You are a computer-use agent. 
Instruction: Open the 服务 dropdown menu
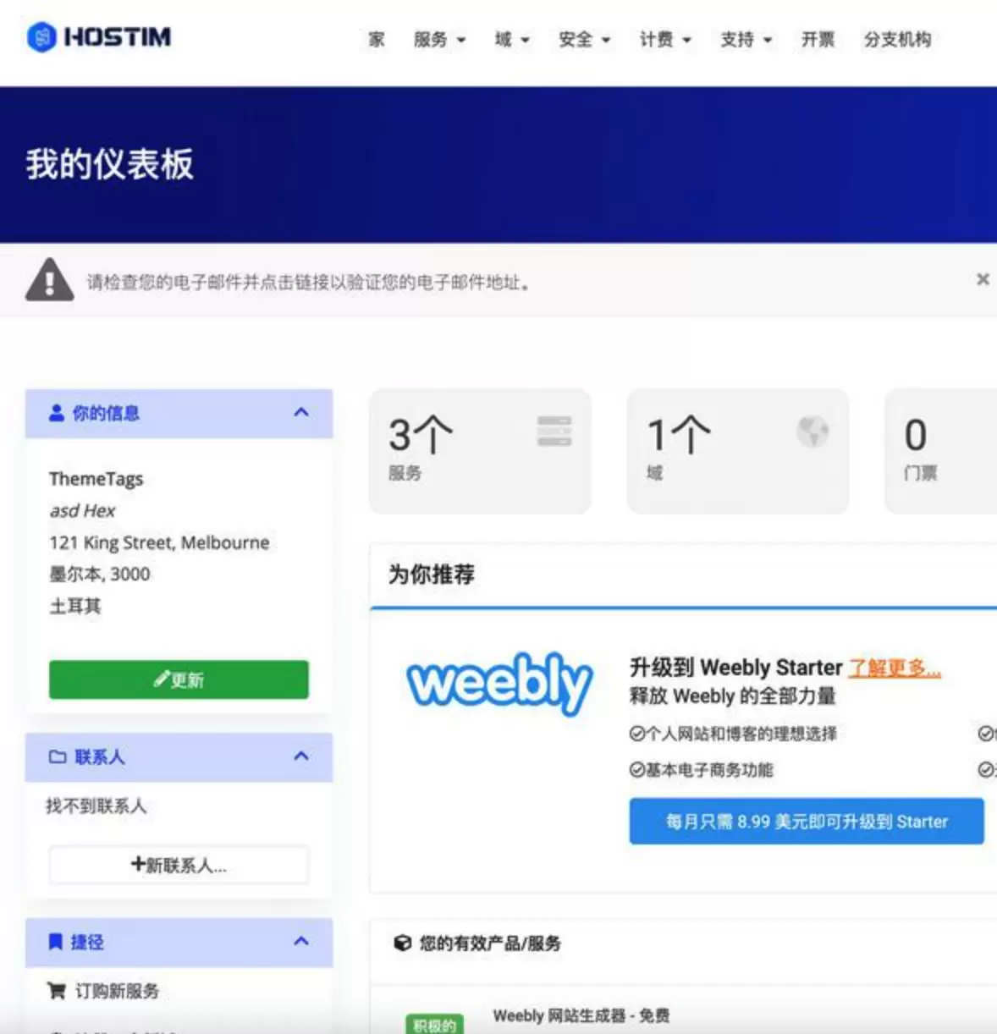point(439,40)
